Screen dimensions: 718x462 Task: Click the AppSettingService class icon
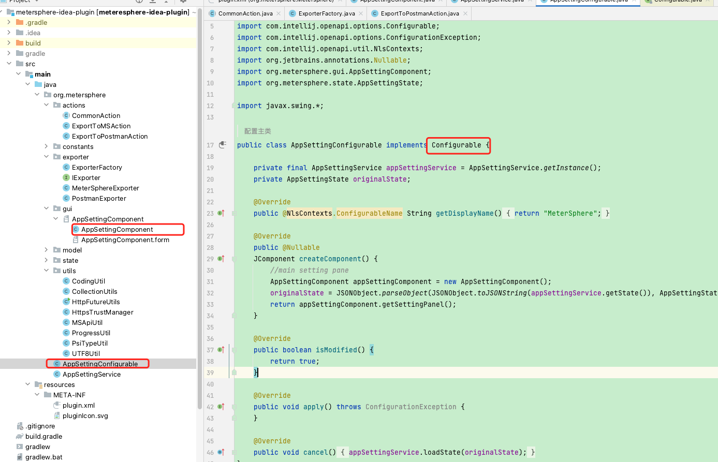pos(57,374)
